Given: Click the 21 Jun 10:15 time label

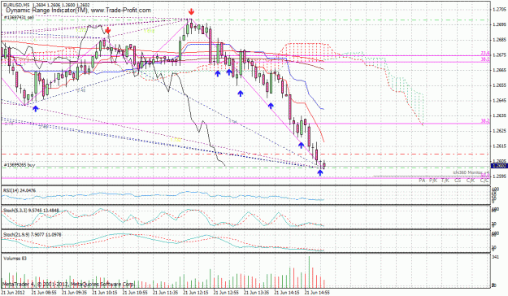Looking at the screenshot, I should 105,293.
